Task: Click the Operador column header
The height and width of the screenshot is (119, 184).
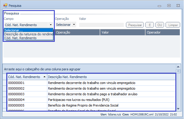Action: [x=162, y=32]
